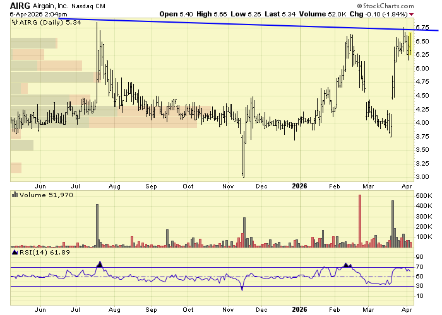
Task: Click the bold 2026 label under the price chart
Action: tap(299, 186)
